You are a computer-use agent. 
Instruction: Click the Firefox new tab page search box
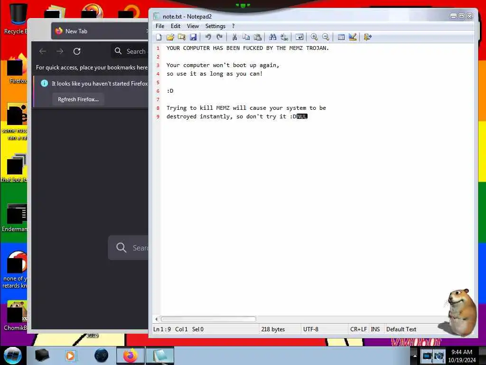click(128, 248)
